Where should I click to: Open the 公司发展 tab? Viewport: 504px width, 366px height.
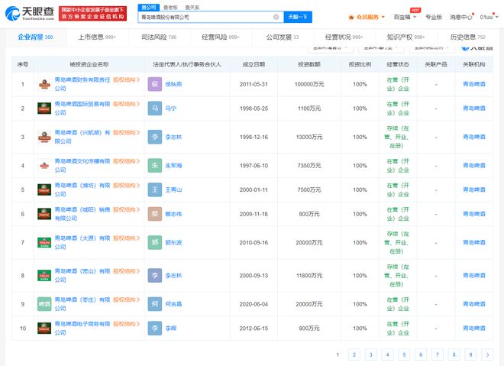[x=283, y=37]
